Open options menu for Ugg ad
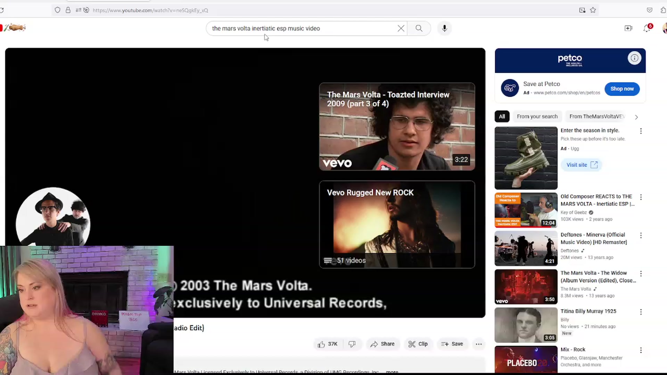Screen dimensions: 667x375 (641, 131)
